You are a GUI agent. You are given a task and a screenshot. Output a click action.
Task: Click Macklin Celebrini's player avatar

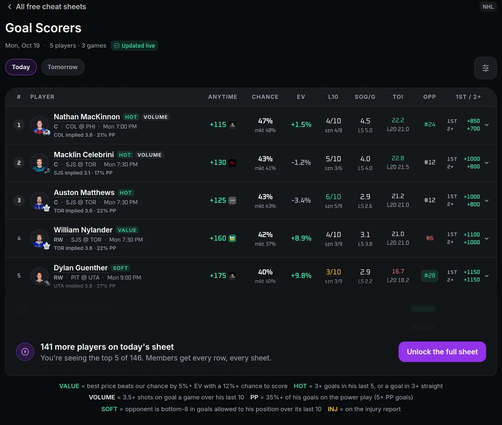pyautogui.click(x=40, y=163)
